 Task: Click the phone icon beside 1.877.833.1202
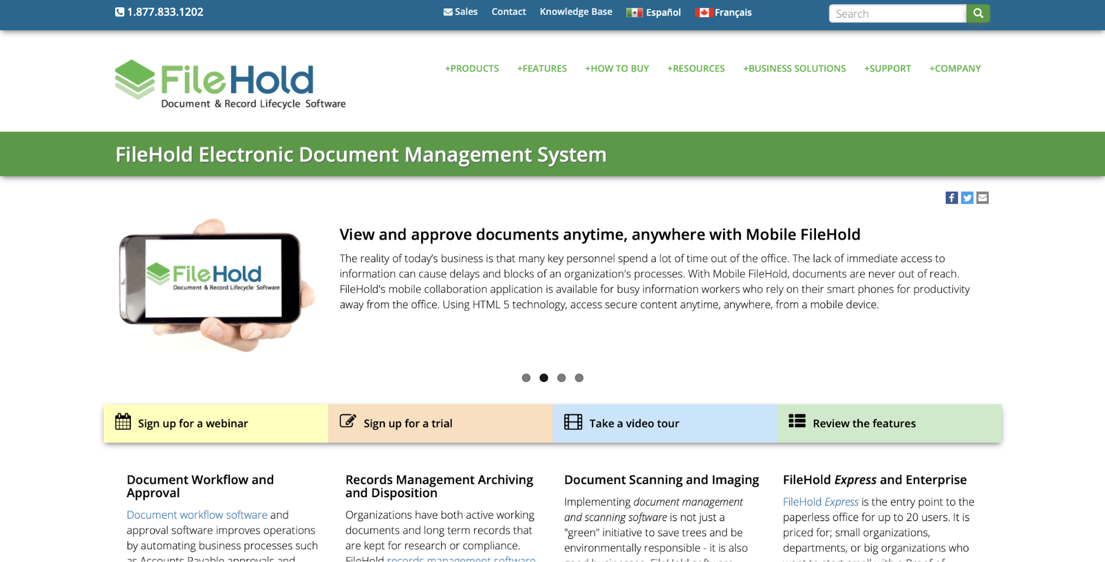tap(119, 12)
